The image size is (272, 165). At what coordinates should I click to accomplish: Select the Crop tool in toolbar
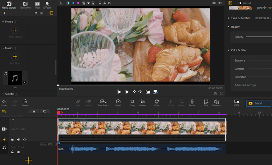tap(132, 102)
